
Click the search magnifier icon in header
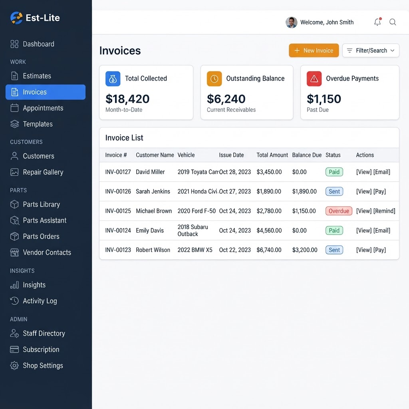(x=393, y=22)
